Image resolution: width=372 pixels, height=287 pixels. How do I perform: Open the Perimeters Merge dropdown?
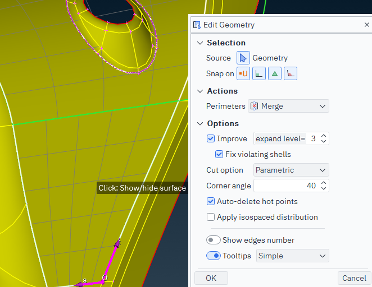click(x=288, y=106)
